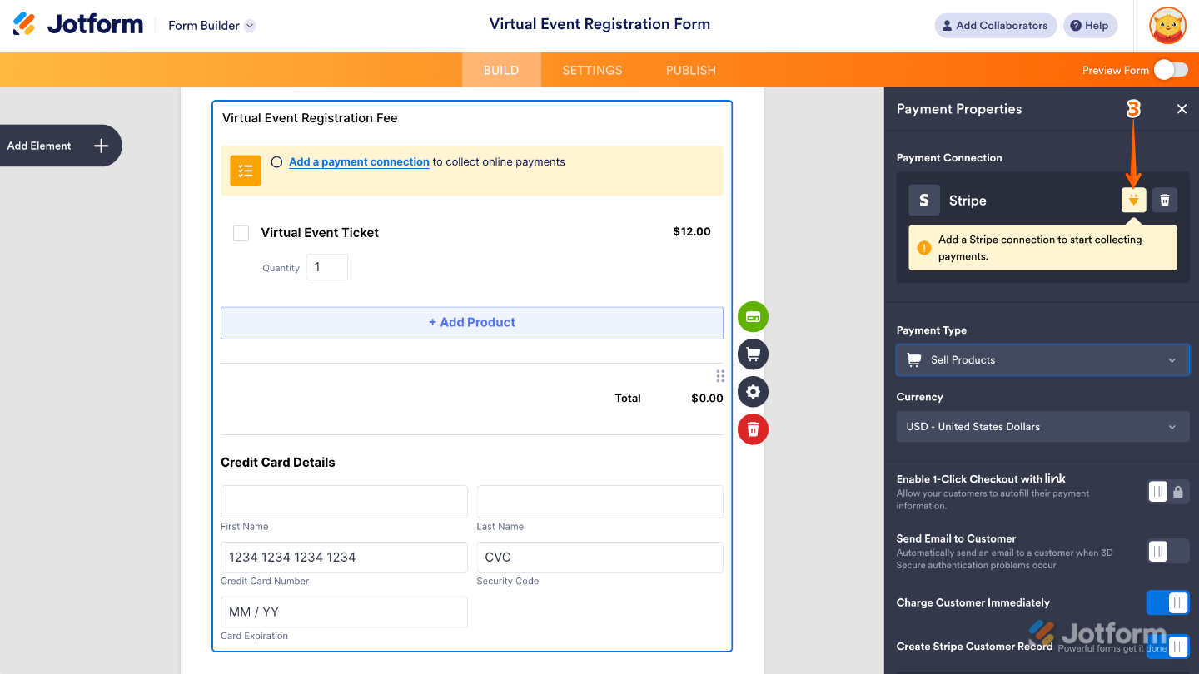Click the green payment settings icon beside the form
This screenshot has width=1199, height=674.
[x=753, y=317]
